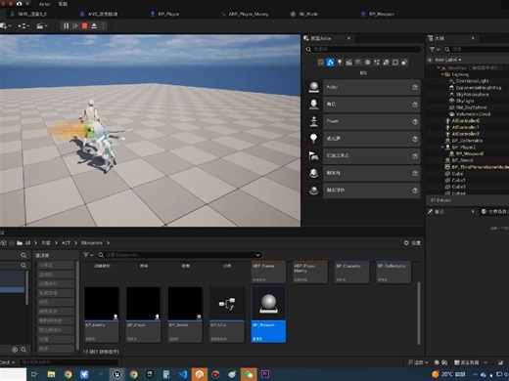Open File Explorer from the taskbar
509x381 pixels.
point(51,374)
